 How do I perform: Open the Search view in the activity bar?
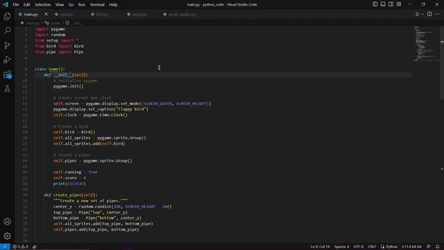pos(7,31)
